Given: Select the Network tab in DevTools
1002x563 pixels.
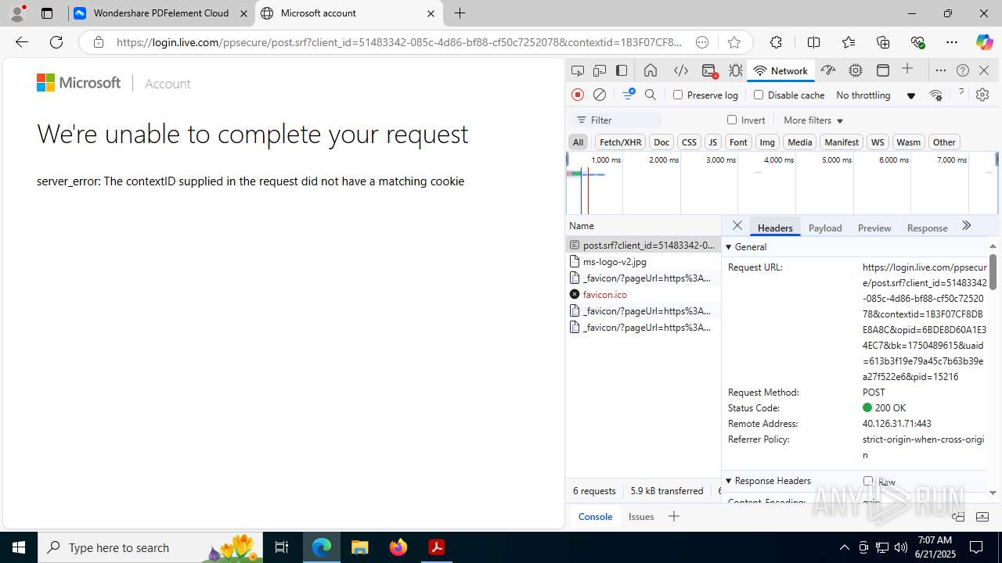Looking at the screenshot, I should coord(780,70).
